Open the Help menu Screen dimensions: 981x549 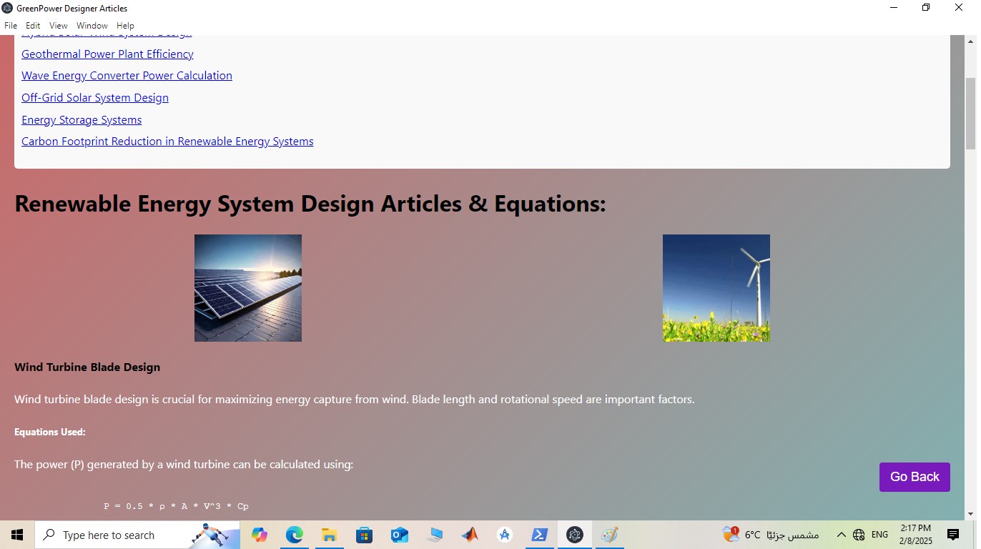125,25
